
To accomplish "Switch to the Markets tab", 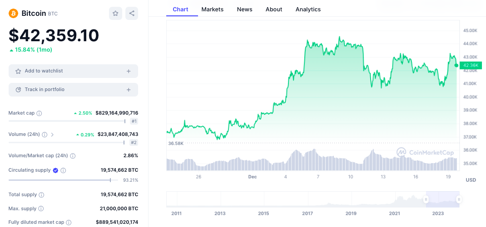I will [213, 9].
